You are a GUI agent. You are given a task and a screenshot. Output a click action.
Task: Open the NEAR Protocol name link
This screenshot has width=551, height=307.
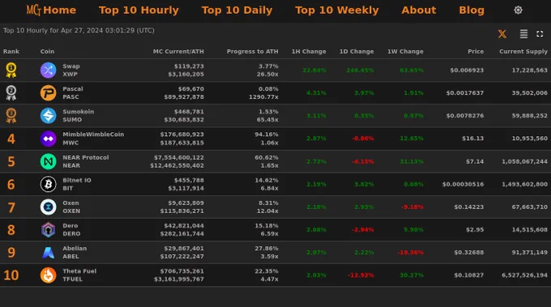[x=86, y=157]
